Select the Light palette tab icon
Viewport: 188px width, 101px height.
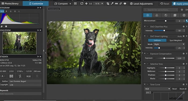[148, 15]
